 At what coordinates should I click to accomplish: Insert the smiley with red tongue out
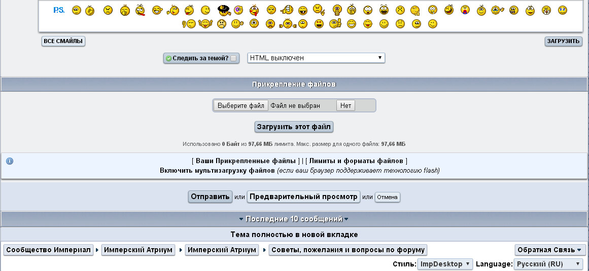(254, 10)
